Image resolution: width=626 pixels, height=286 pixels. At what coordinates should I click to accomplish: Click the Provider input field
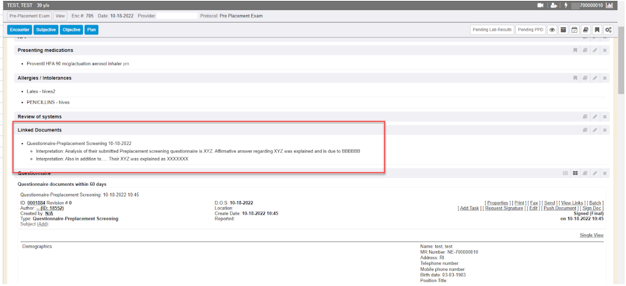(x=177, y=16)
